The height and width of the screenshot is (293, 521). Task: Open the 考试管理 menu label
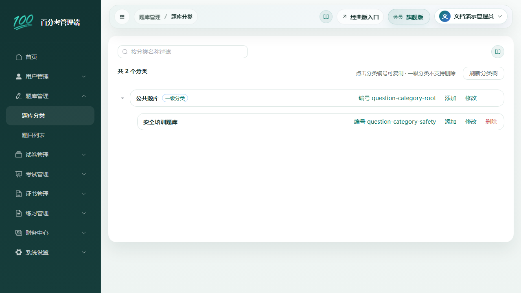[37, 174]
